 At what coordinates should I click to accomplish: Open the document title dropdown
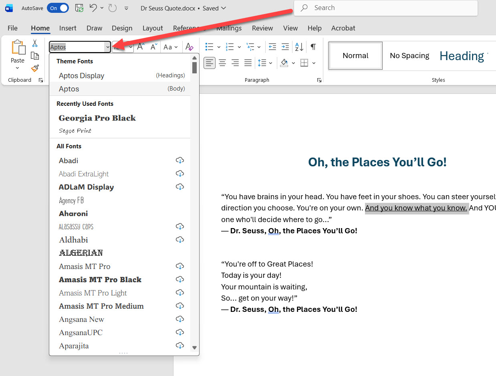pos(223,8)
